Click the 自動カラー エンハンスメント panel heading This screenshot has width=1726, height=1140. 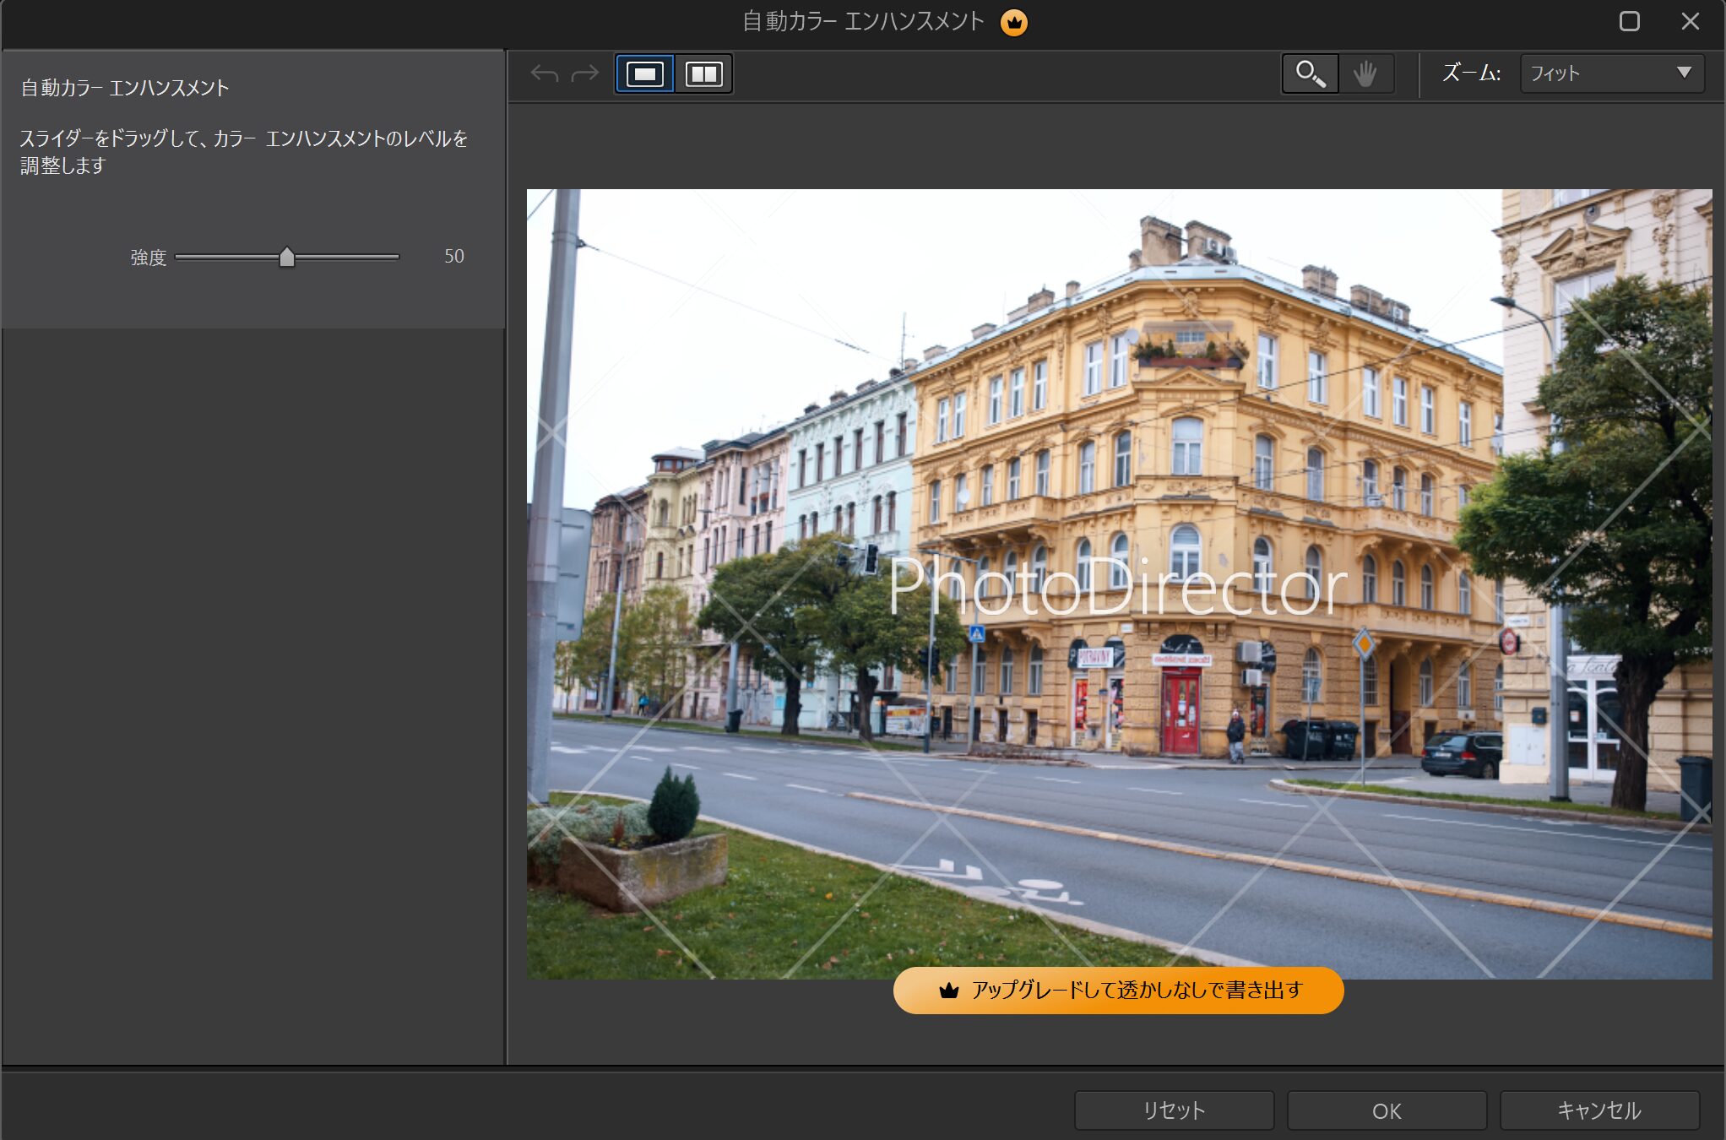(x=125, y=88)
